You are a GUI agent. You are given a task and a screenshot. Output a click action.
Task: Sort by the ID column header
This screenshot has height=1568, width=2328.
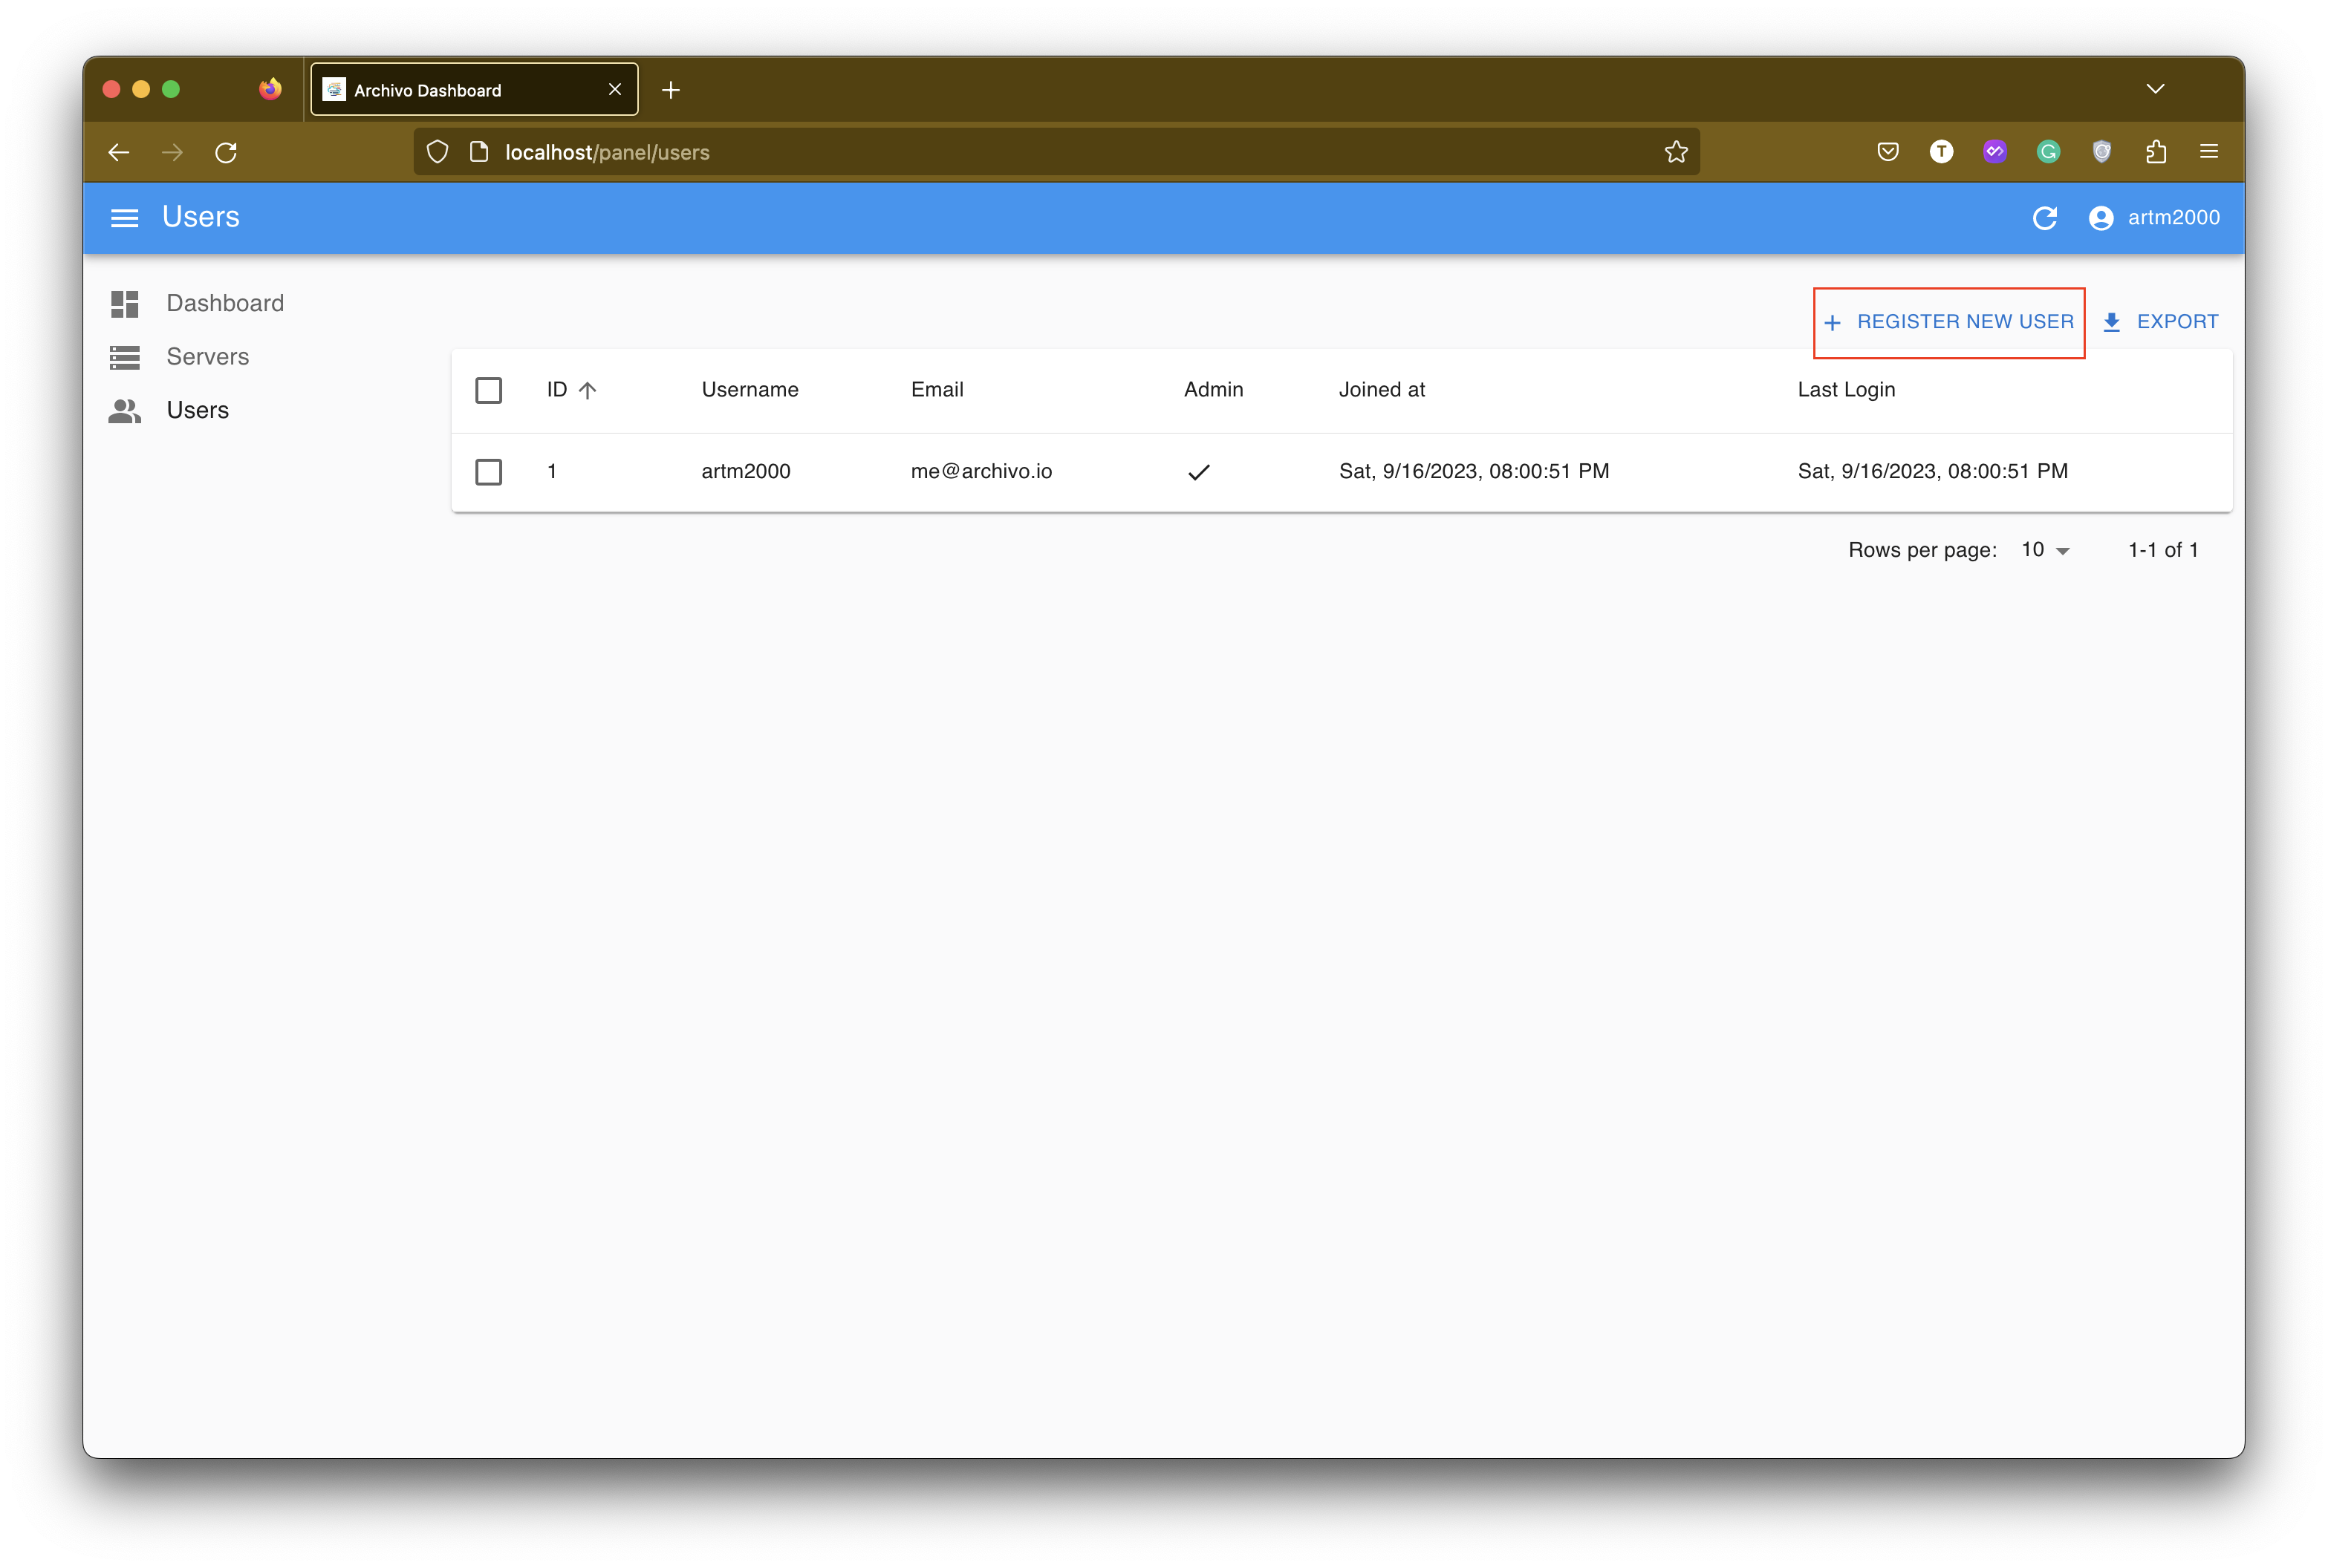[571, 390]
